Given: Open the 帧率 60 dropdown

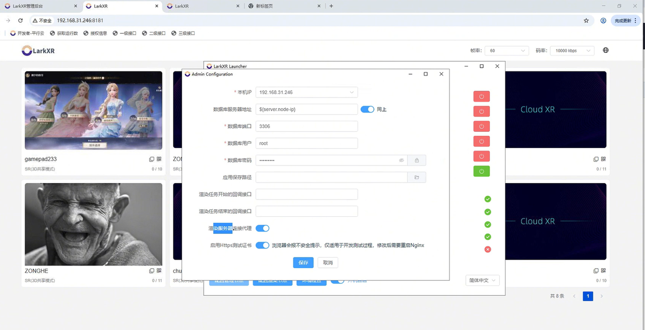Looking at the screenshot, I should 506,51.
